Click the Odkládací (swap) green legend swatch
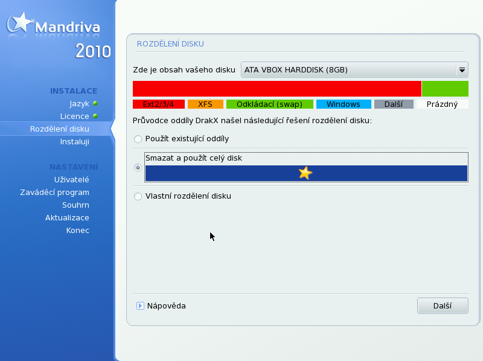The height and width of the screenshot is (361, 483). pos(269,104)
